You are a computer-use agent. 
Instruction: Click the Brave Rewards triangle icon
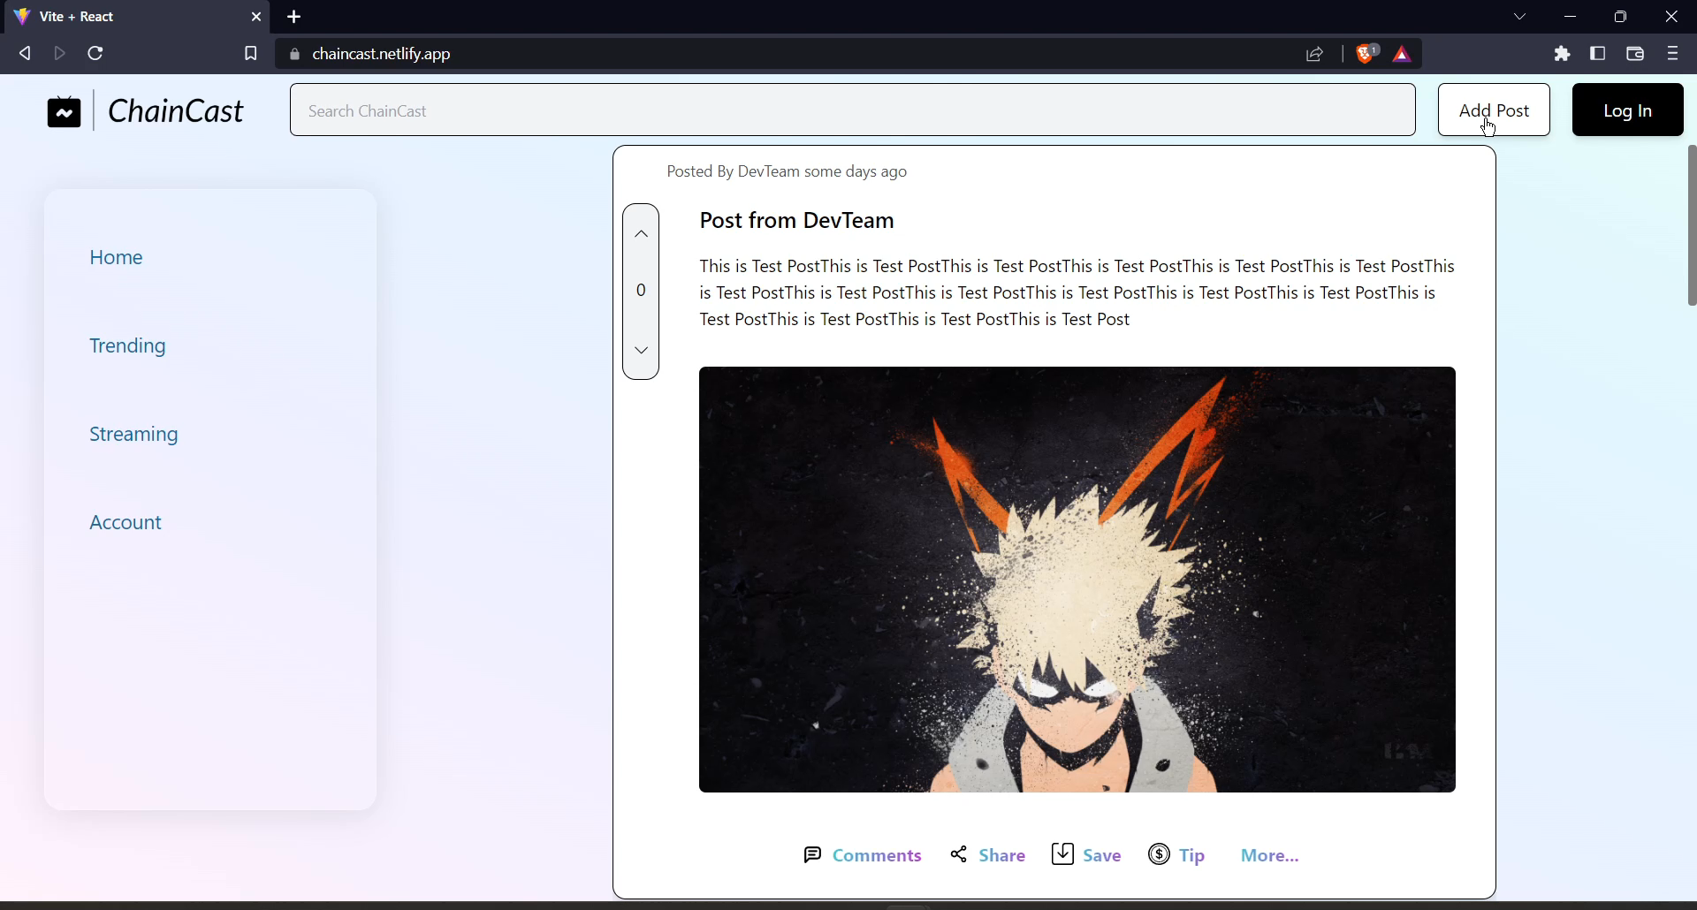pyautogui.click(x=1403, y=55)
